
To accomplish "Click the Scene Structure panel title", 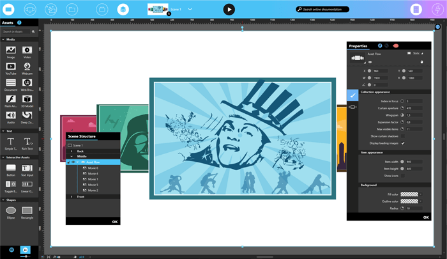I will click(x=82, y=136).
